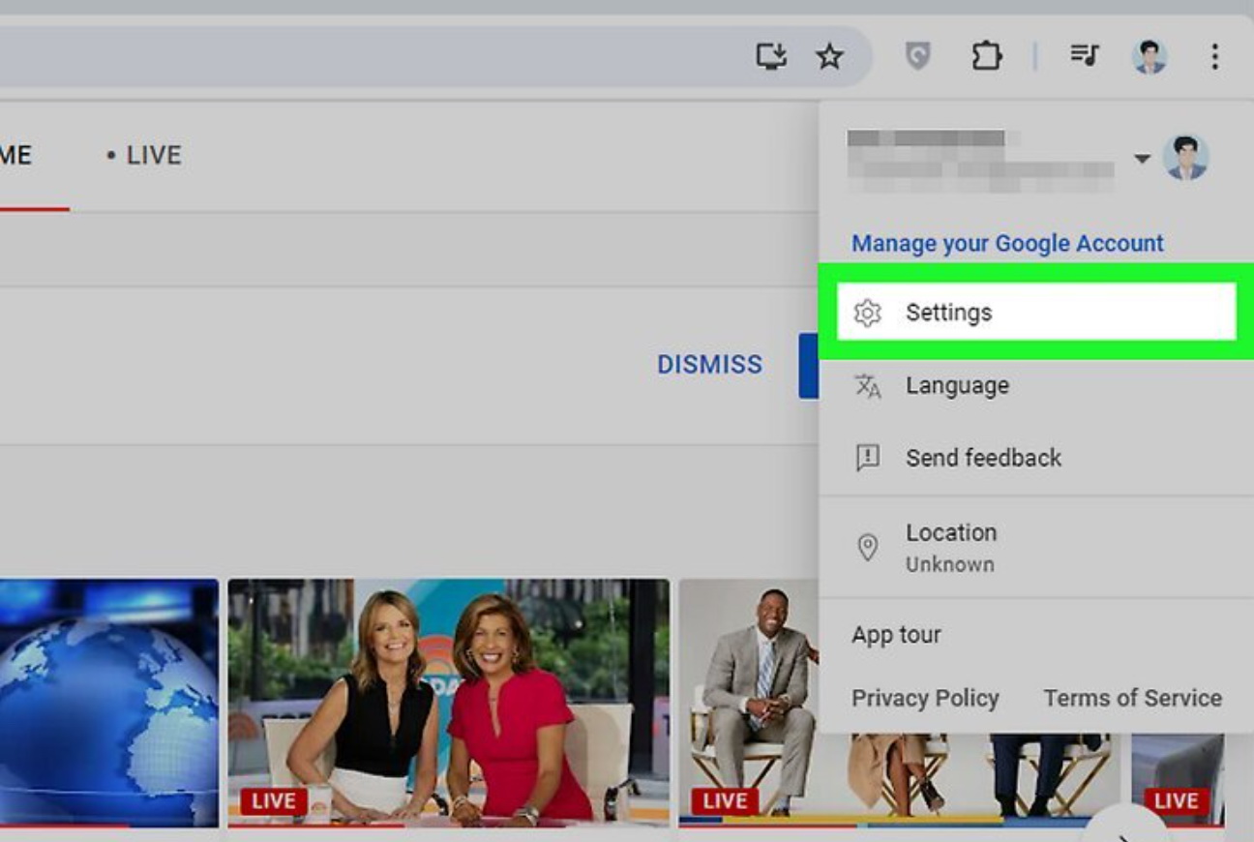1254x842 pixels.
Task: Open the Location Unknown option
Action: (x=950, y=547)
